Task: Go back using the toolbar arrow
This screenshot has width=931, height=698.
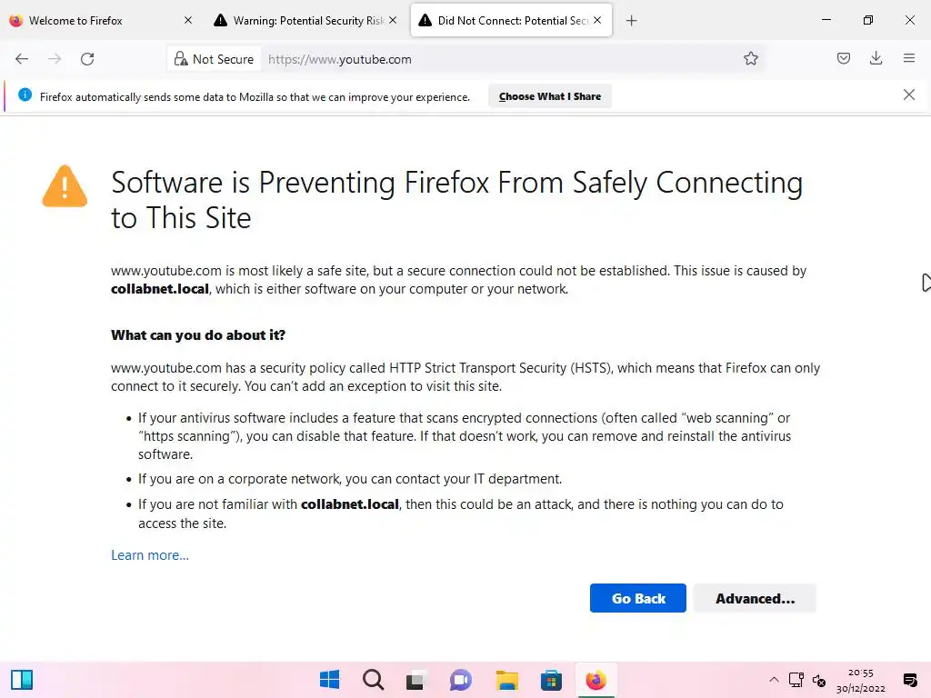Action: pyautogui.click(x=22, y=59)
